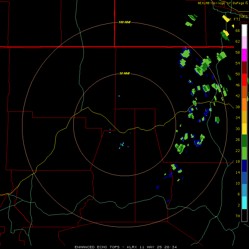
Task: Click the legend label TH
Action: coord(238,216)
